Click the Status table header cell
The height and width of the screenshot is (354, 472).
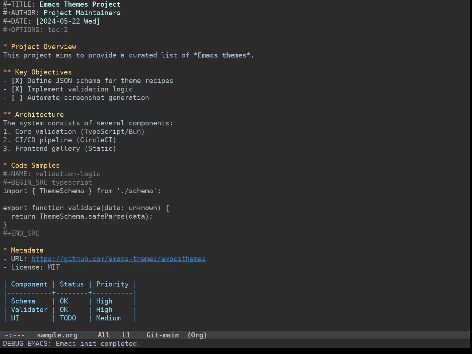point(72,284)
